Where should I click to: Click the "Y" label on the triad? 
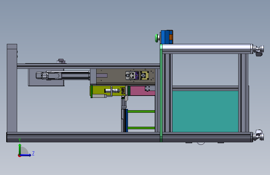tap(20, 140)
